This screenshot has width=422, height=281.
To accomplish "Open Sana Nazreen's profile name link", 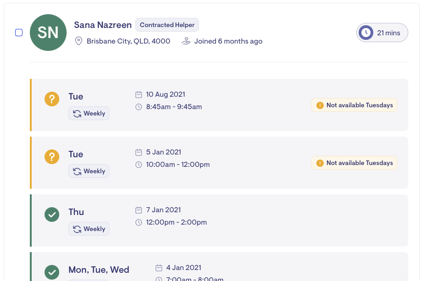I will 103,25.
